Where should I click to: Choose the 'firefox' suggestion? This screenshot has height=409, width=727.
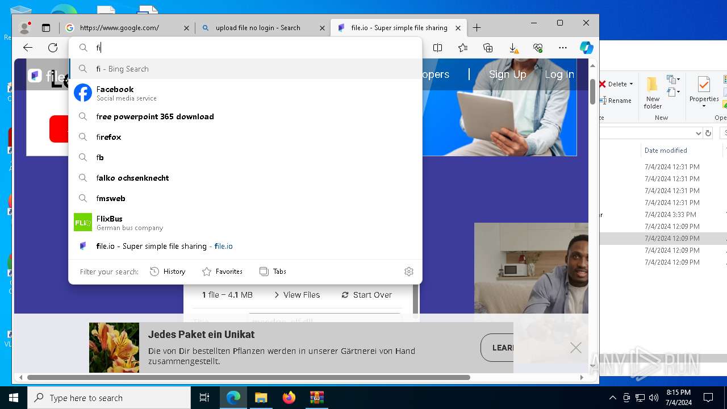coord(245,137)
